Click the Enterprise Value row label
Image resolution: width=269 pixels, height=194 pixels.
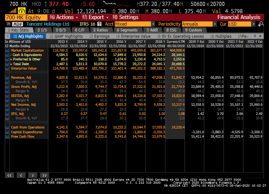click(x=24, y=68)
